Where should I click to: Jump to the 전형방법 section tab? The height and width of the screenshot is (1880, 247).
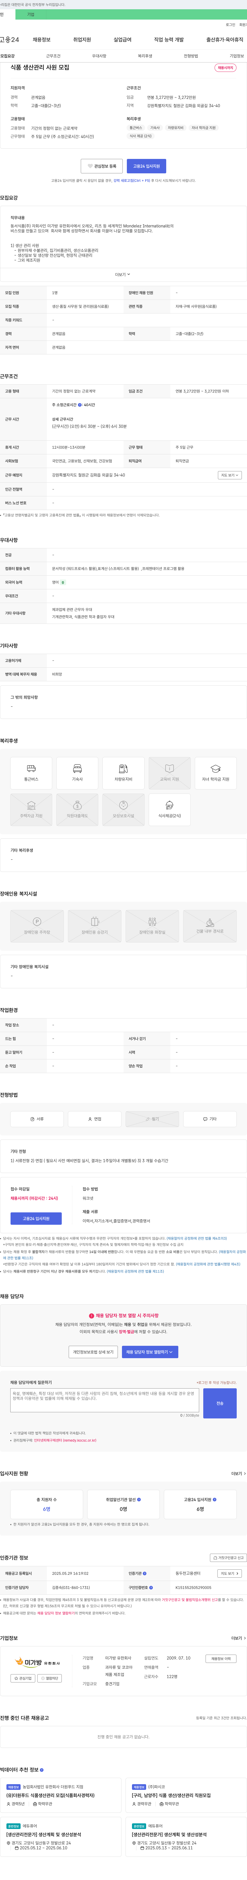point(191,56)
